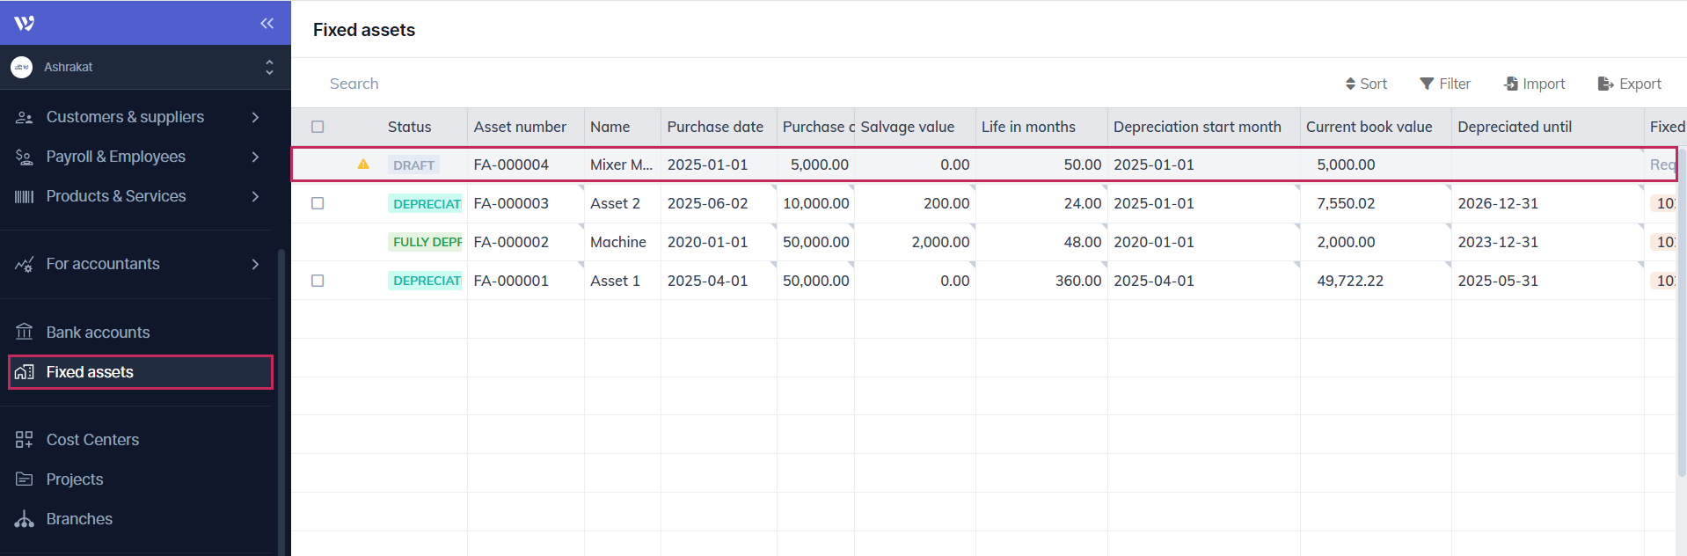Click the Payroll & Employees money icon
Viewport: 1687px width, 556px height.
[x=24, y=157]
